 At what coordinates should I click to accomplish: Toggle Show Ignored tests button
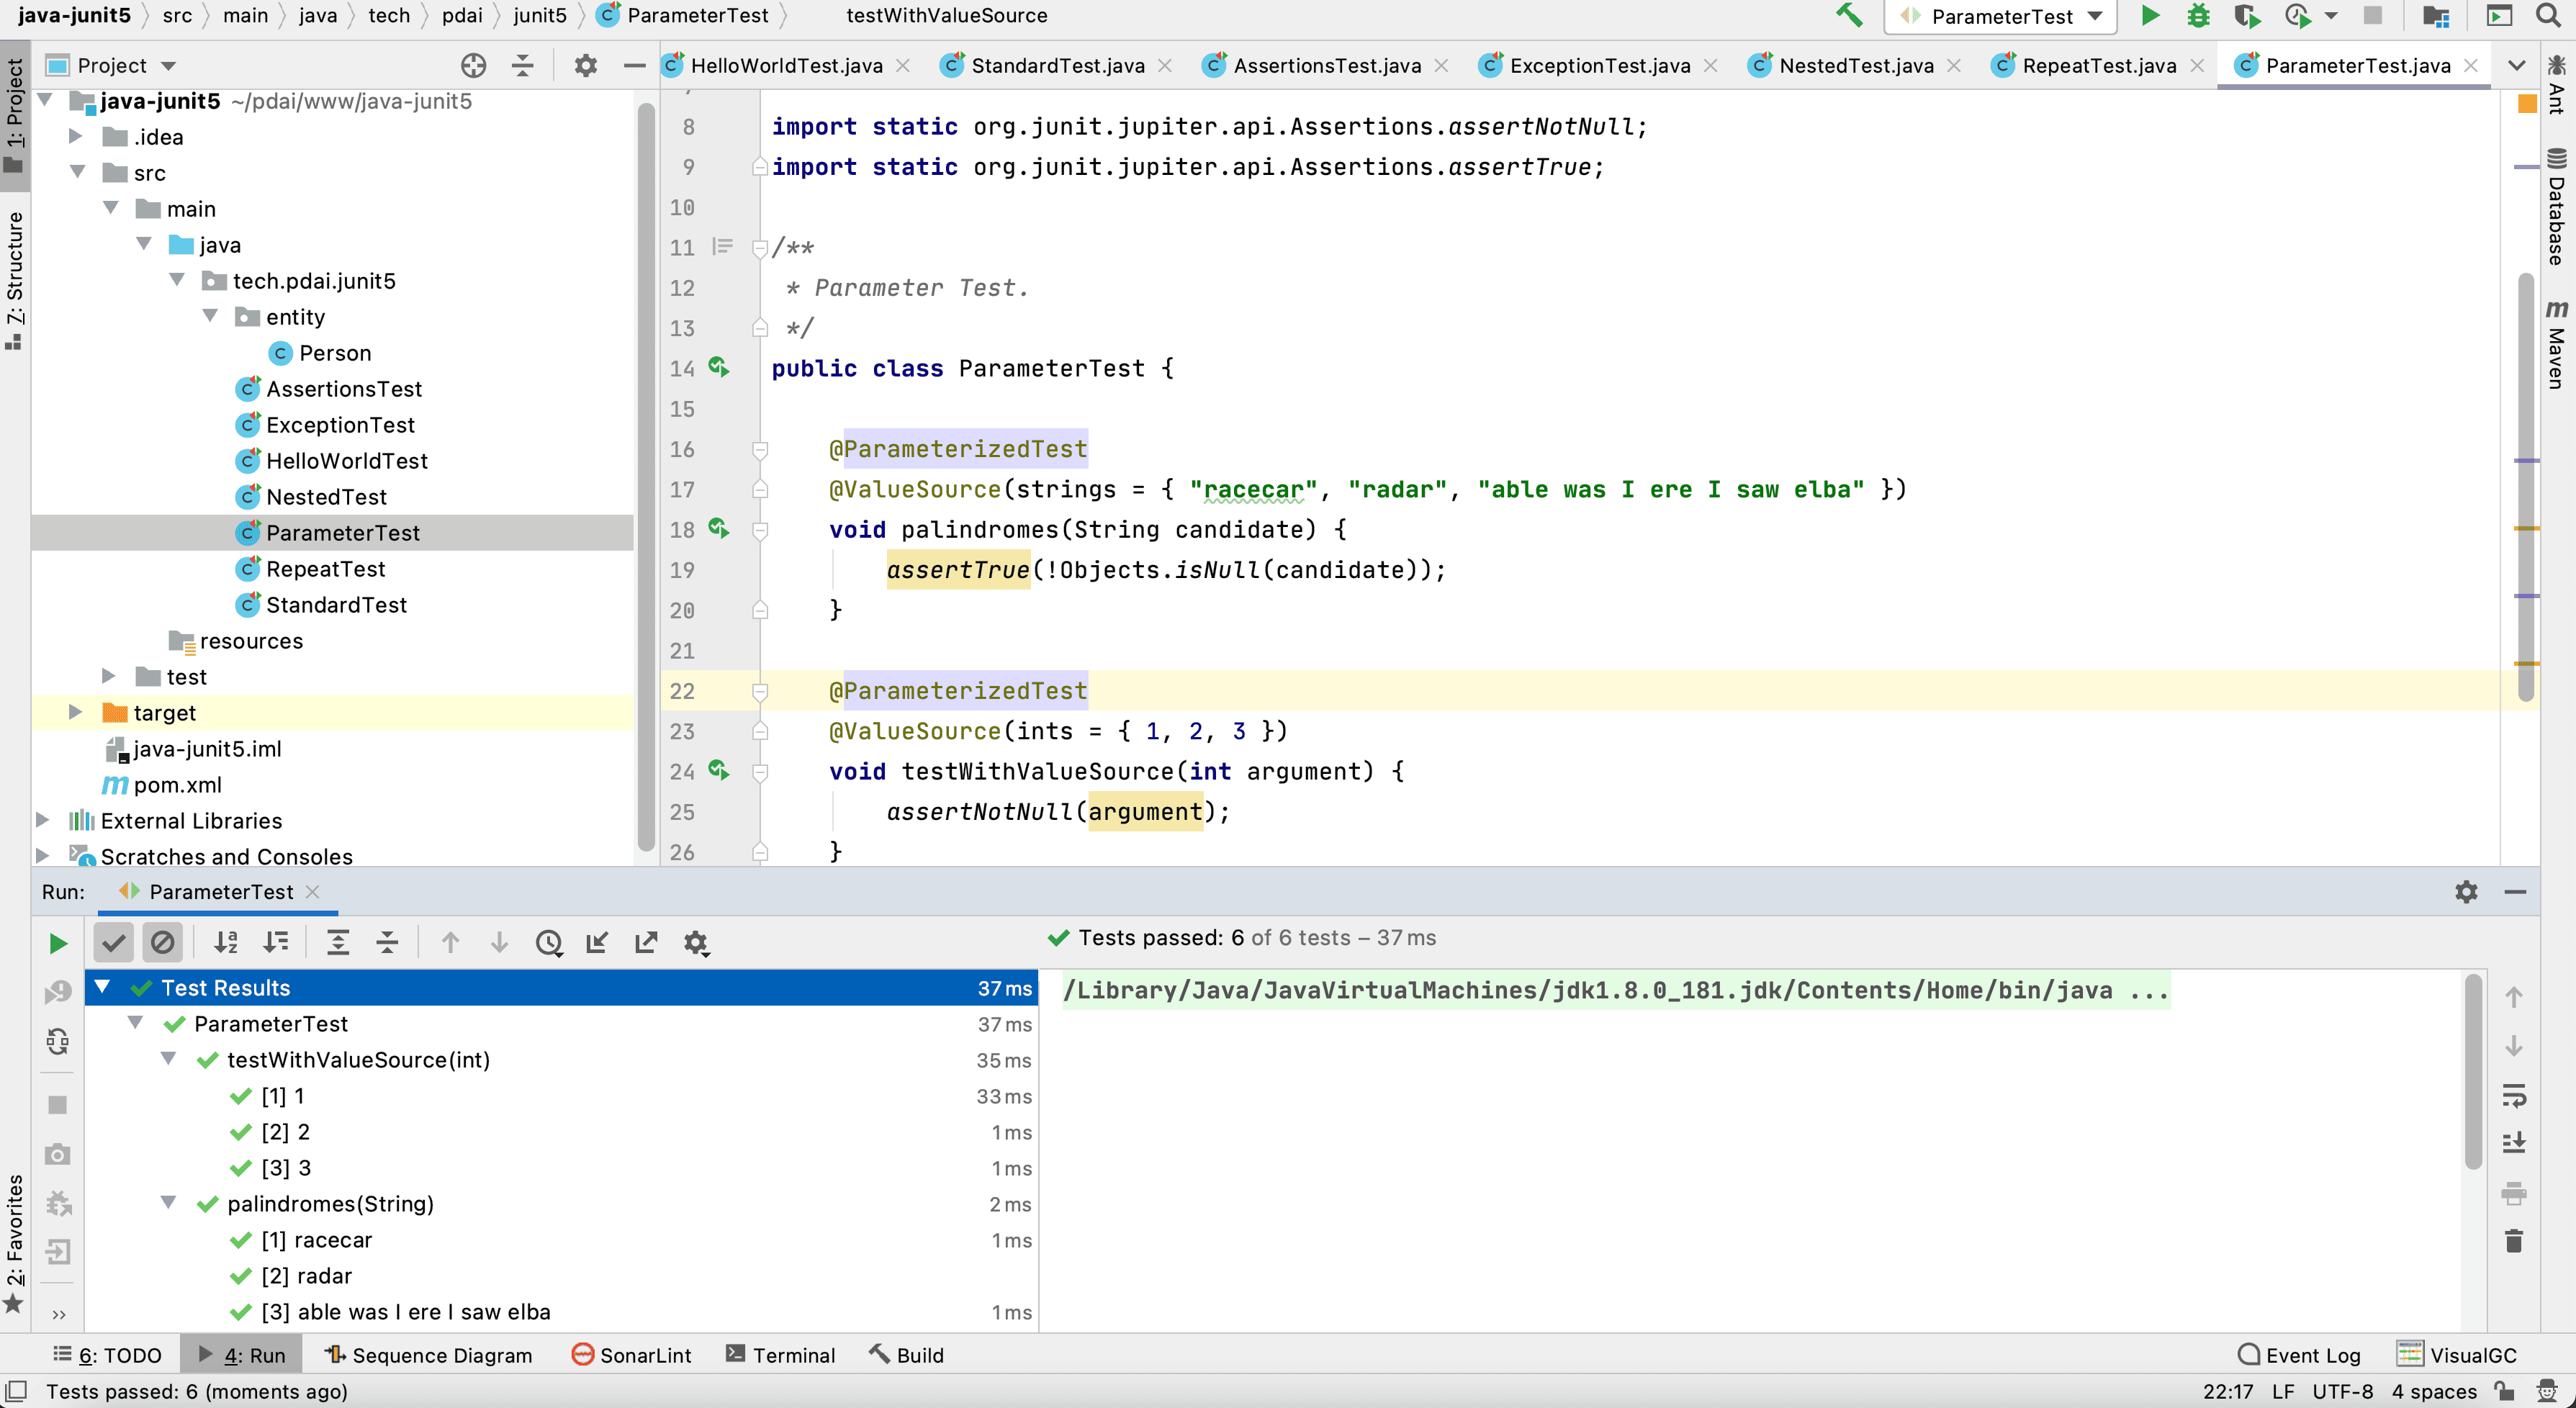click(162, 942)
